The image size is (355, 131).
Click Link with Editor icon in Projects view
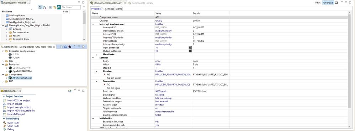coord(54,7)
